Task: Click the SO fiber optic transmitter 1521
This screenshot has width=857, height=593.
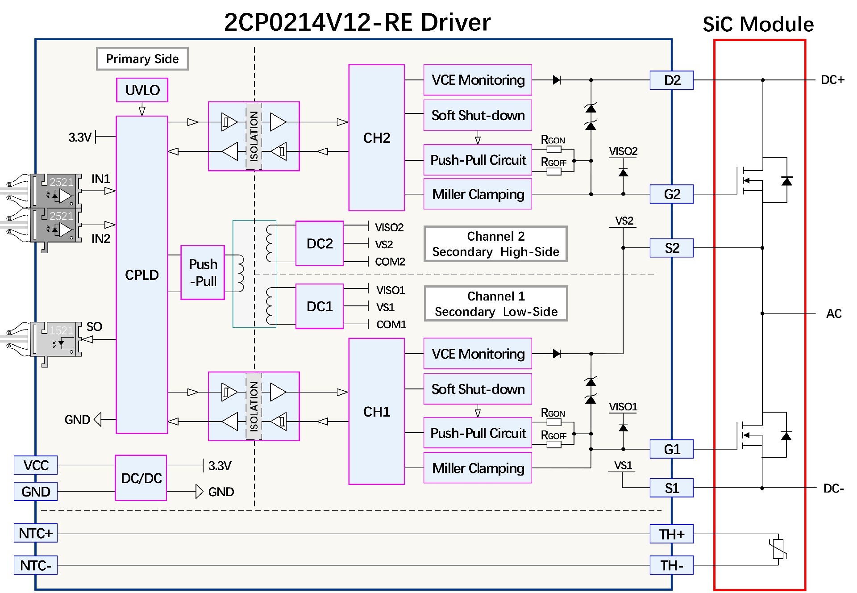Action: click(55, 339)
